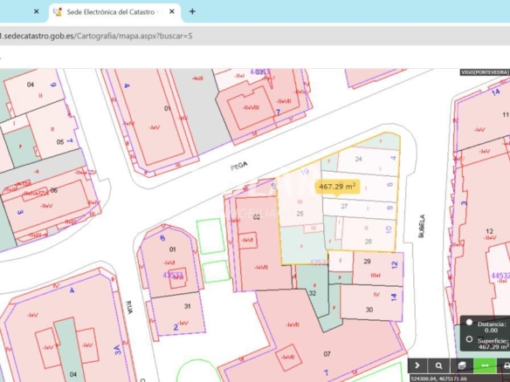Open the print map tool
This screenshot has height=382, width=510.
point(505,366)
